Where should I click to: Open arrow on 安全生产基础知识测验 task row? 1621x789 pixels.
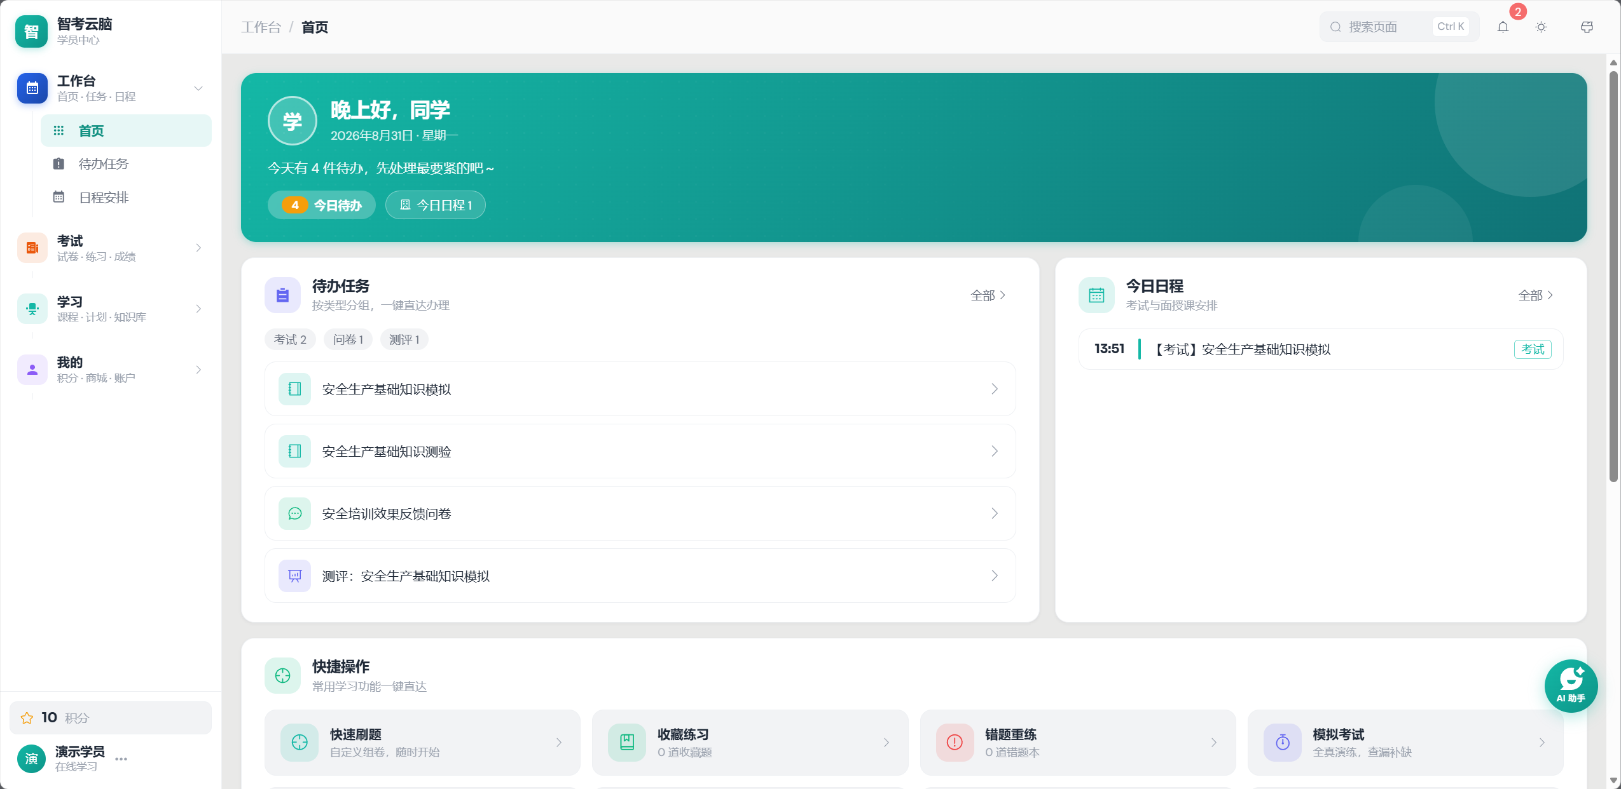(x=995, y=451)
